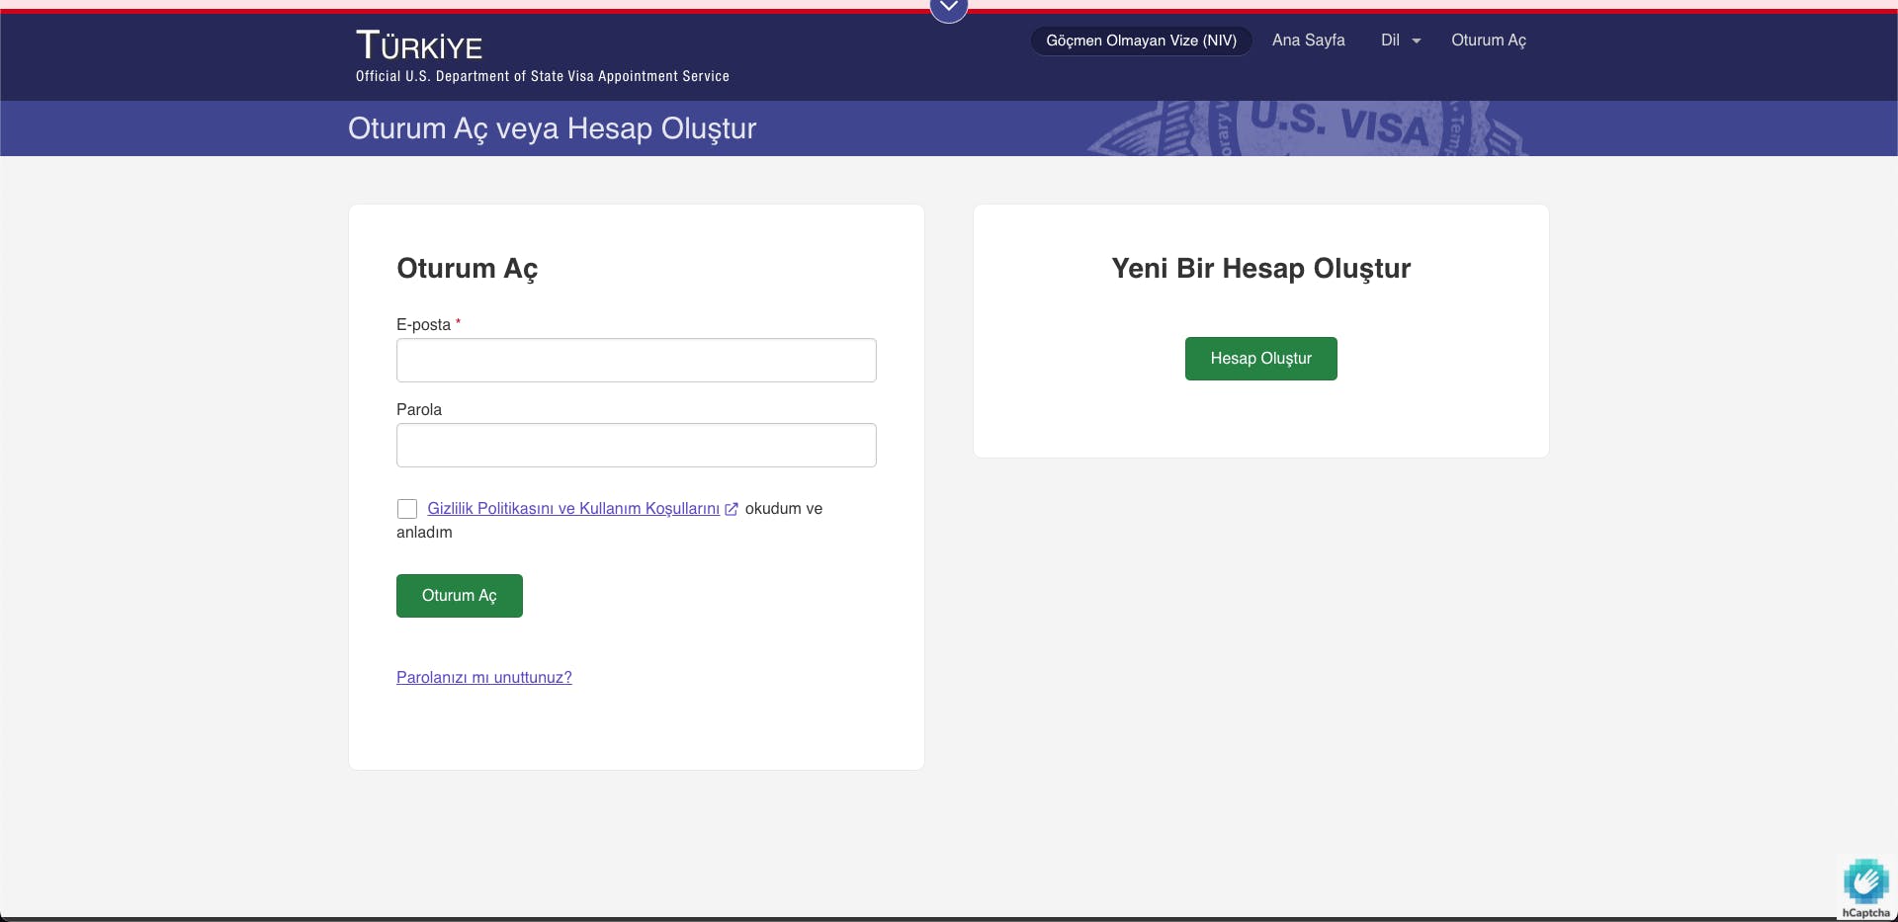This screenshot has width=1898, height=922.
Task: Click Oturum Aç in the top navigation
Action: [1488, 41]
